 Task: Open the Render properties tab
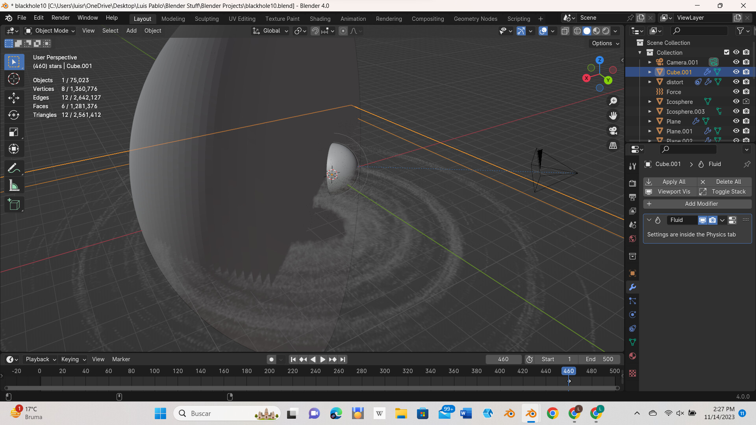632,183
